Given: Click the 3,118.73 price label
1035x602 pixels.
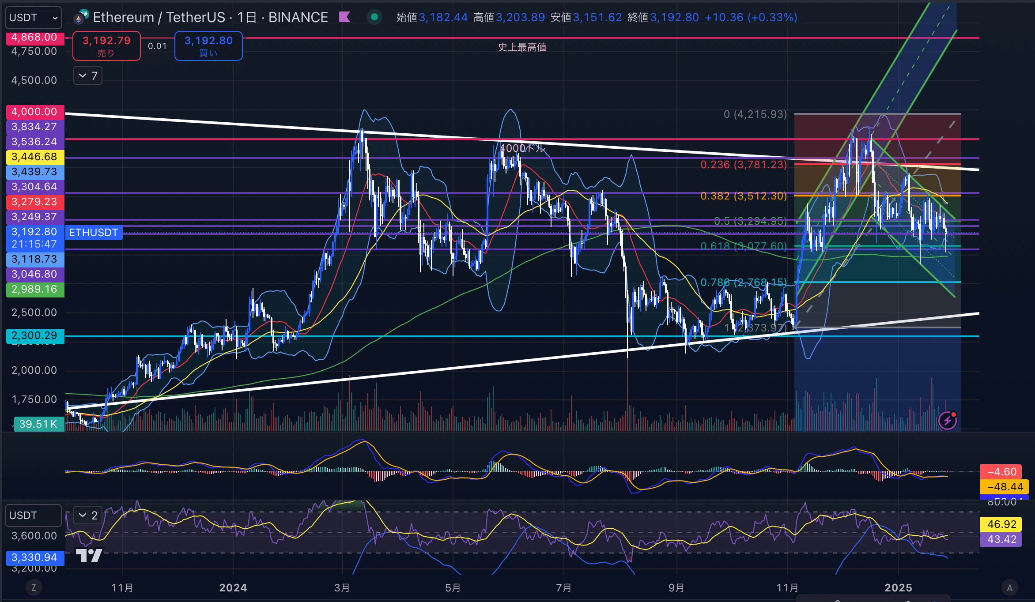Looking at the screenshot, I should pyautogui.click(x=35, y=259).
